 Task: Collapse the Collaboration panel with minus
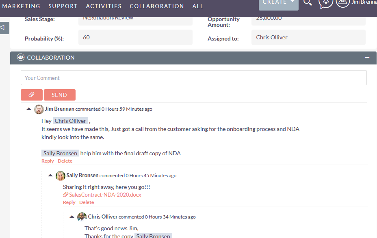coord(367,58)
